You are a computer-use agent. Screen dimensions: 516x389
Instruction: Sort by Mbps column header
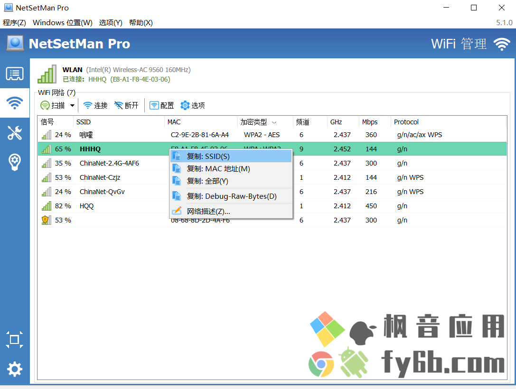(375, 122)
